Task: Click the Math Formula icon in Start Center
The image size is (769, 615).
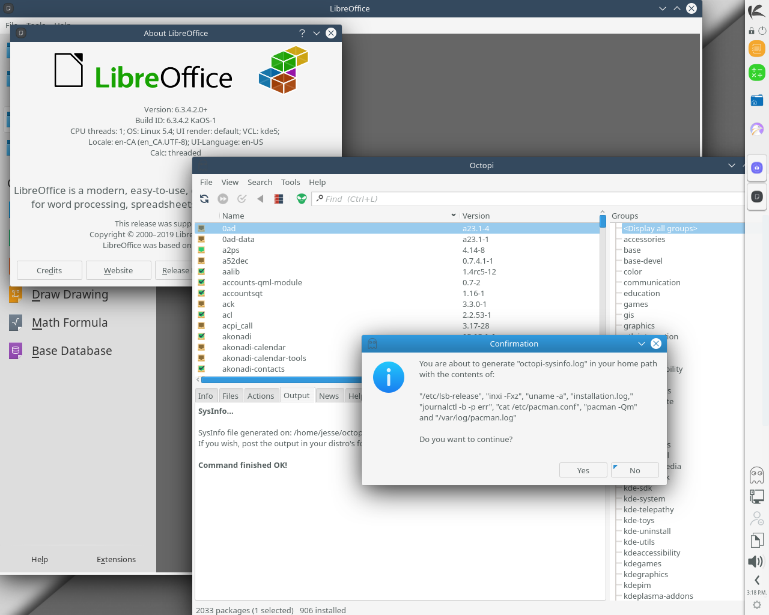Action: [16, 323]
